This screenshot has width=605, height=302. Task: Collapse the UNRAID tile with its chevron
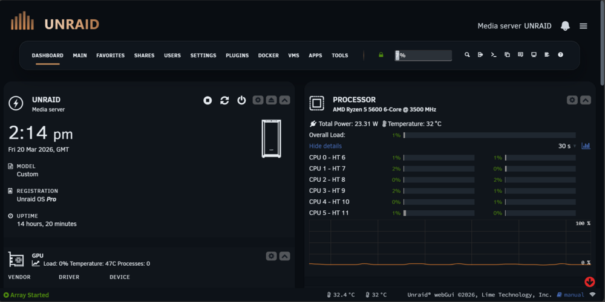click(x=285, y=100)
